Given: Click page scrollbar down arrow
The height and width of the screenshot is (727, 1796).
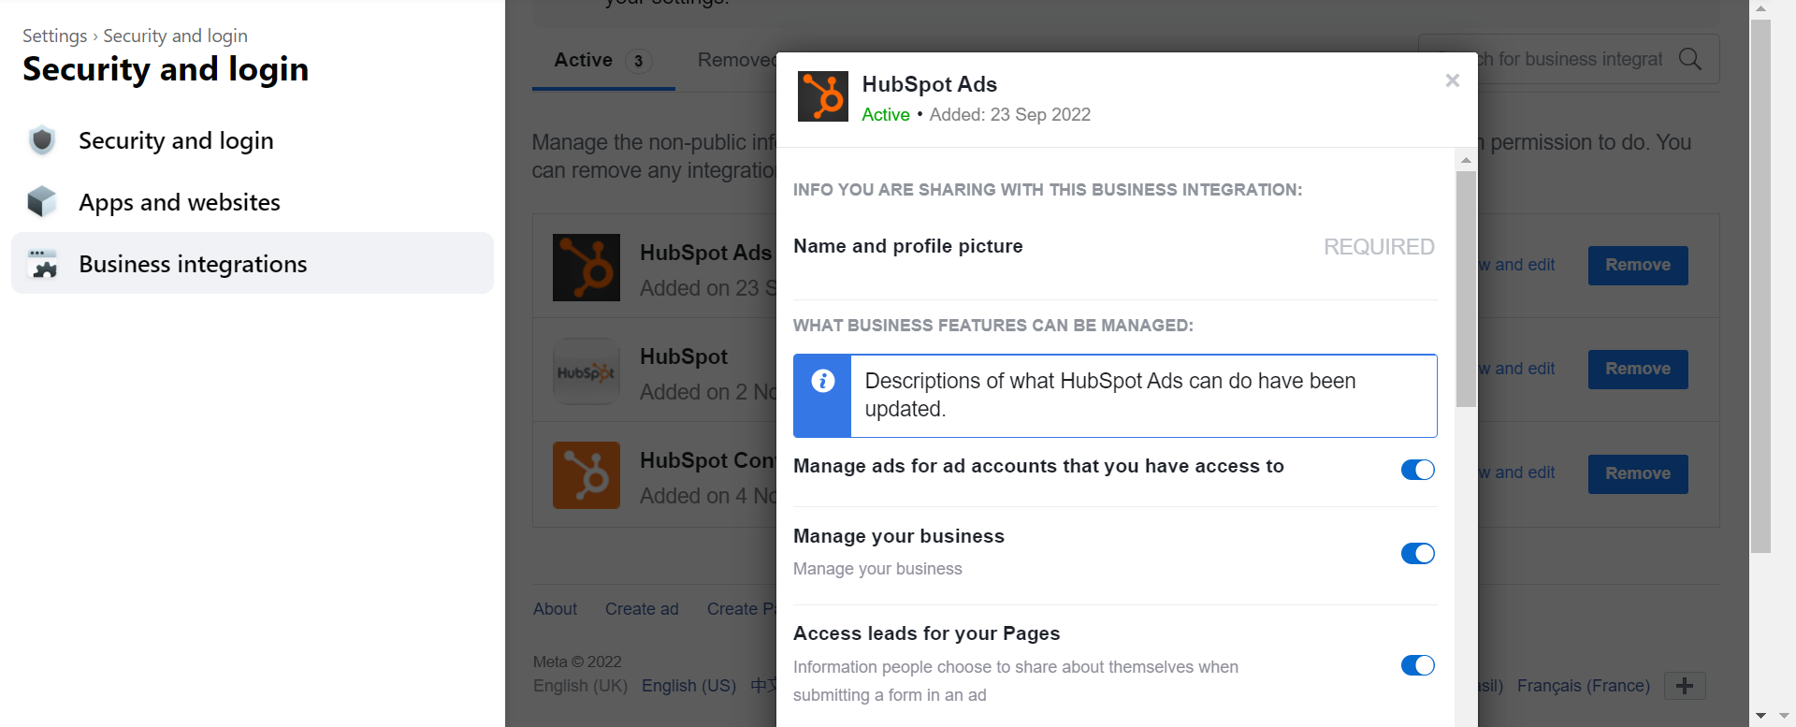Looking at the screenshot, I should [1760, 716].
